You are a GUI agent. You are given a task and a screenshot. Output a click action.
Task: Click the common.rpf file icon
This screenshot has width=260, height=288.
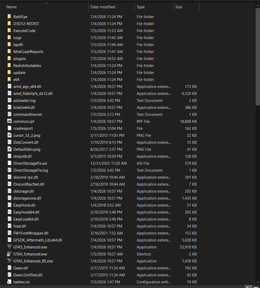9,121
